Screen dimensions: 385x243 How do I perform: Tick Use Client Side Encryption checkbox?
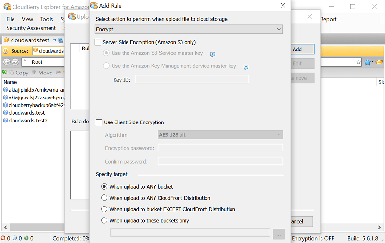(x=99, y=122)
